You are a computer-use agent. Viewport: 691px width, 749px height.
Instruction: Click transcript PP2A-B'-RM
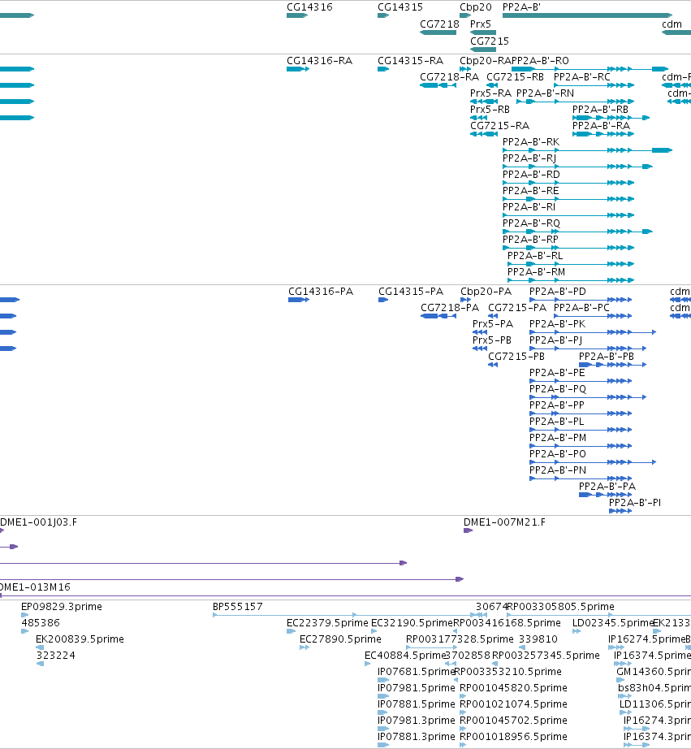click(536, 272)
